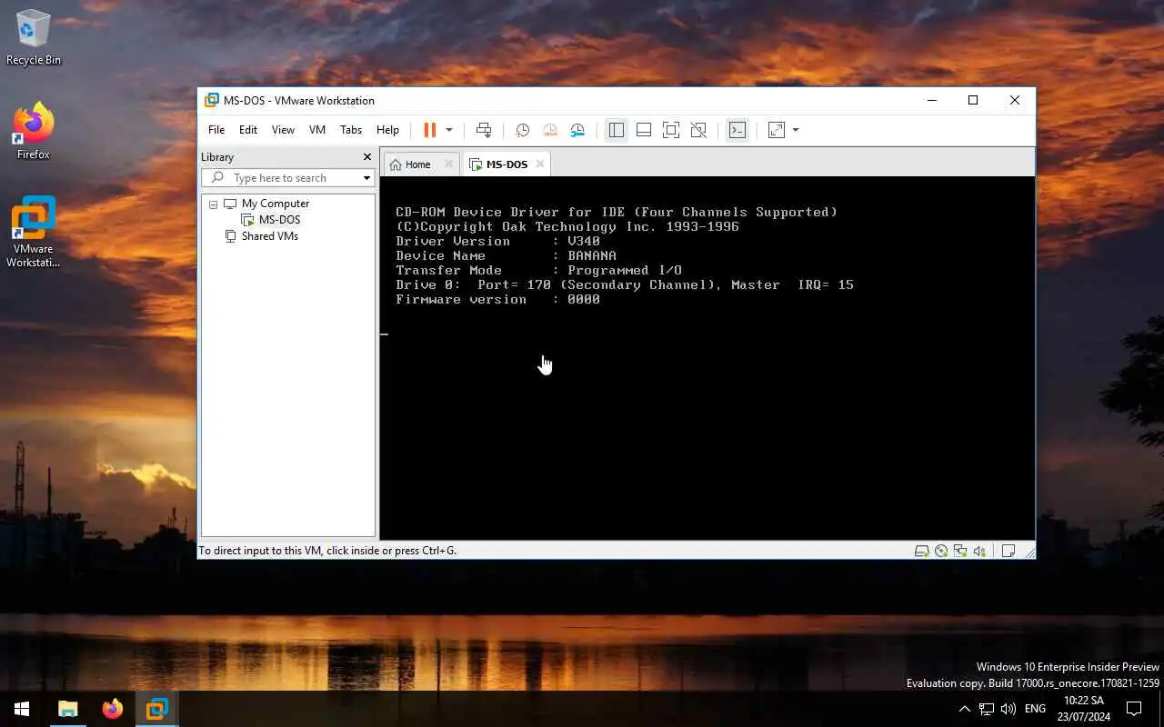Maximize the VMware Workstation window
This screenshot has width=1164, height=727.
tap(973, 101)
